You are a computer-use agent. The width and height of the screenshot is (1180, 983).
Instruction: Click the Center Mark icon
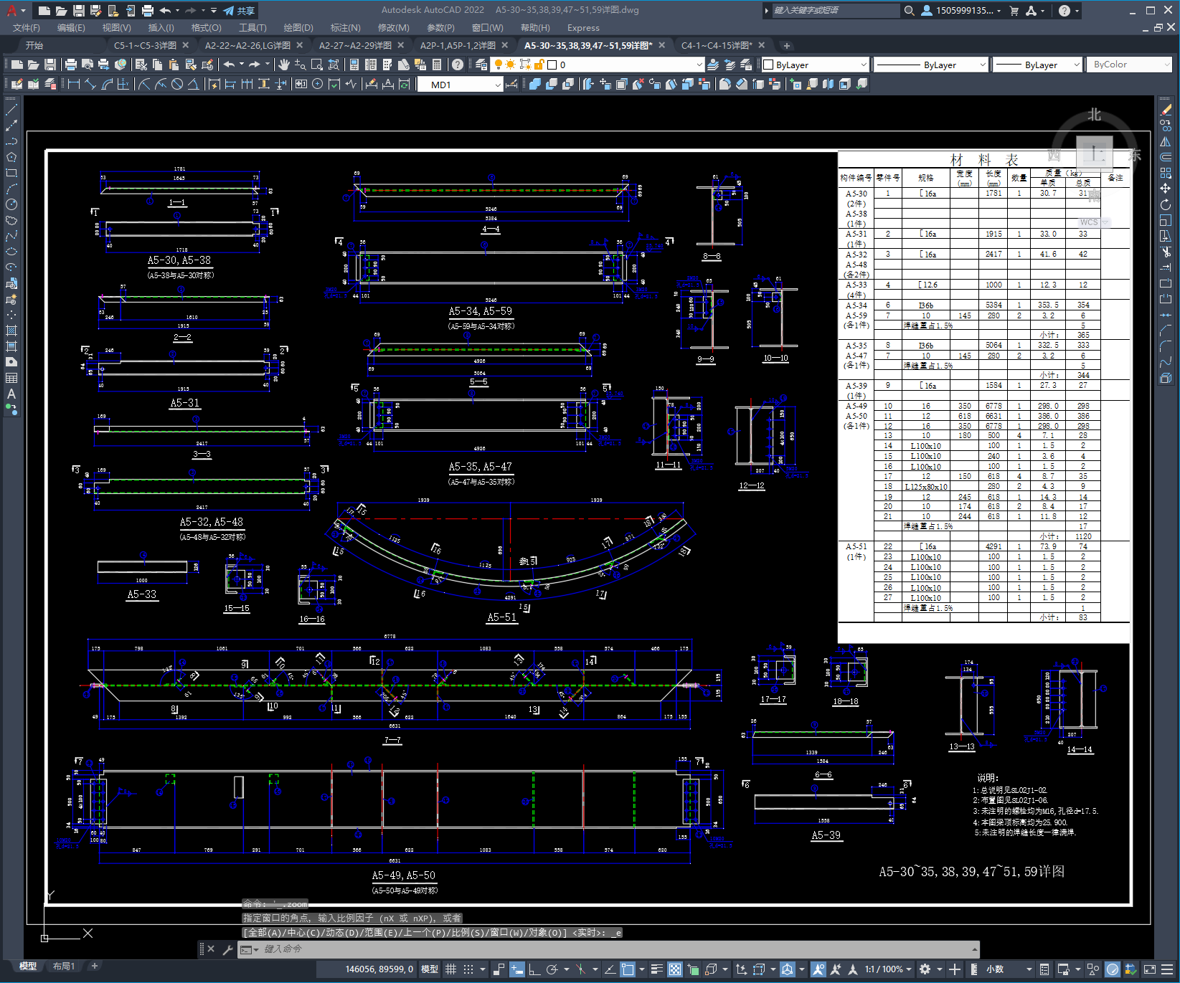coord(317,85)
